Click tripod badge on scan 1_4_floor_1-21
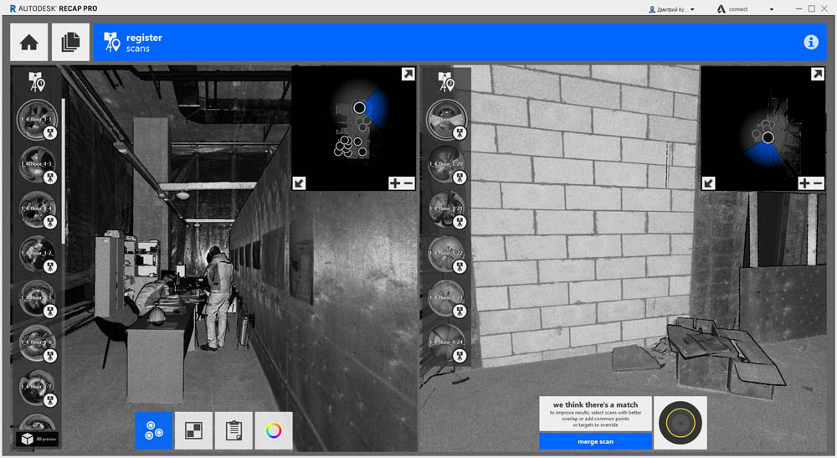 click(460, 222)
